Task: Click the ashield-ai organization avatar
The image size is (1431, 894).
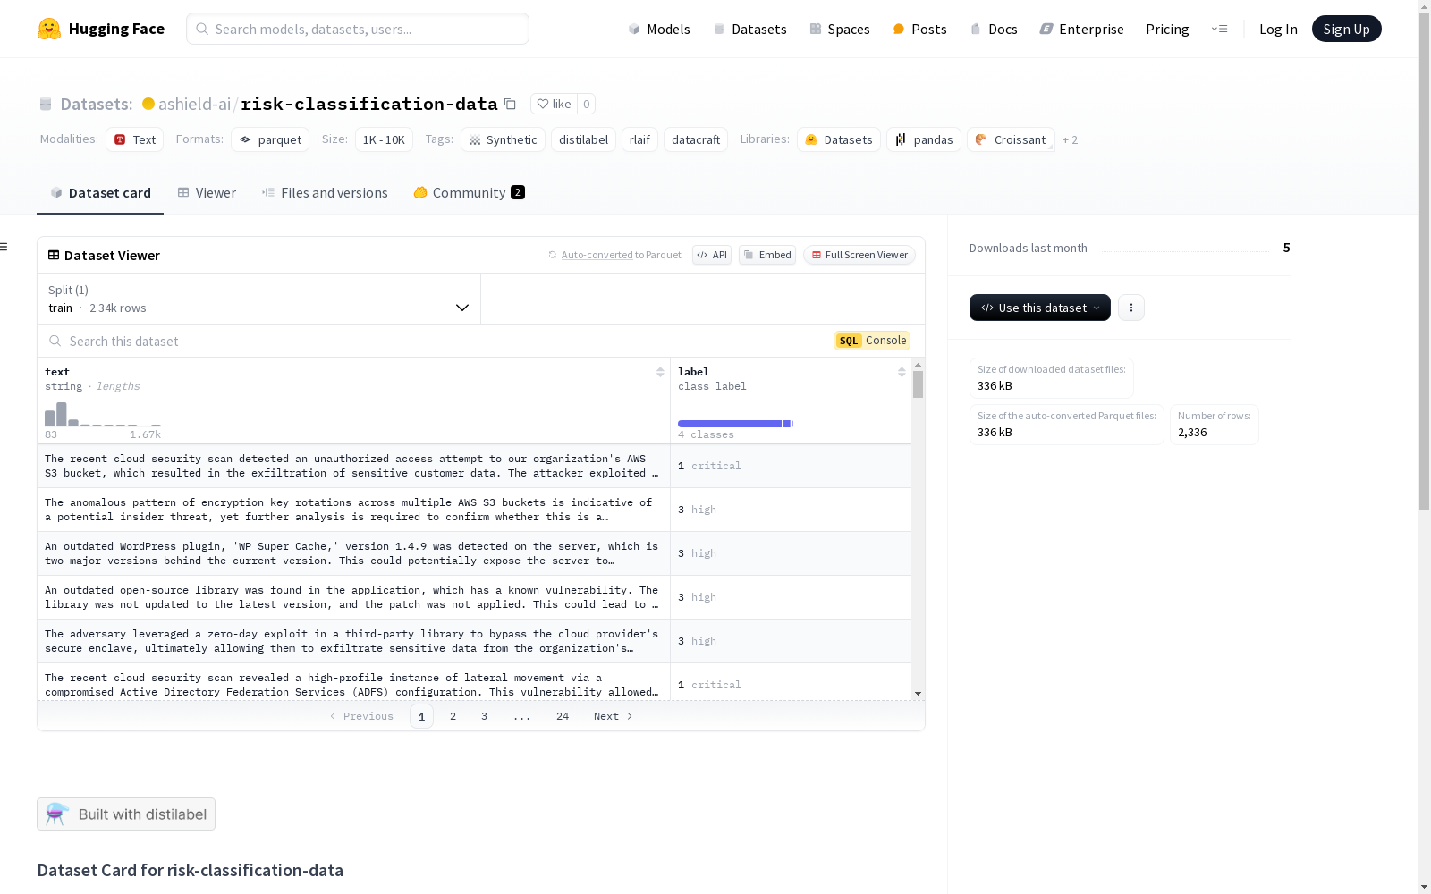Action: pos(148,104)
